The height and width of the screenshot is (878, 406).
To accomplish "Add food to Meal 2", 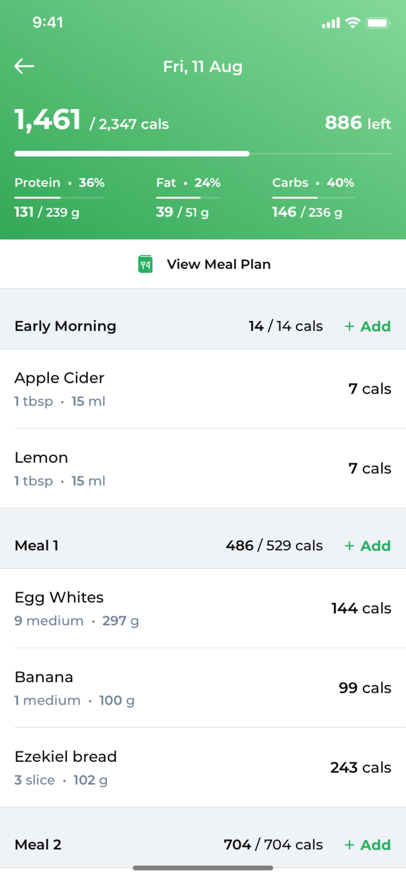I will pos(368,845).
